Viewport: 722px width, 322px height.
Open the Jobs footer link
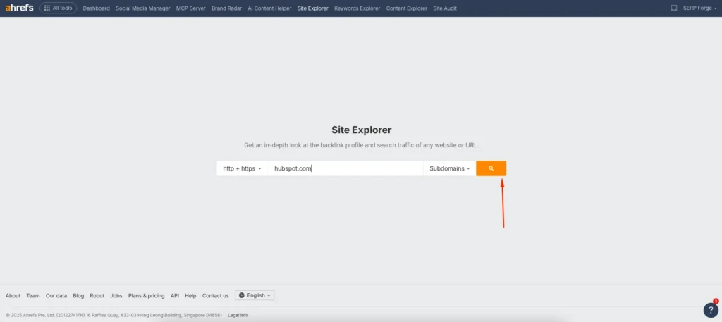point(116,296)
